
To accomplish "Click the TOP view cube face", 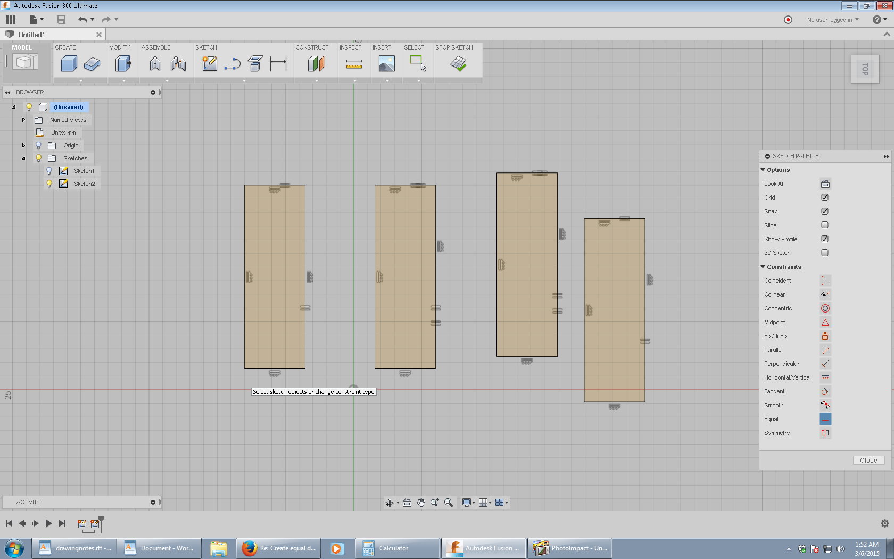I will [865, 69].
